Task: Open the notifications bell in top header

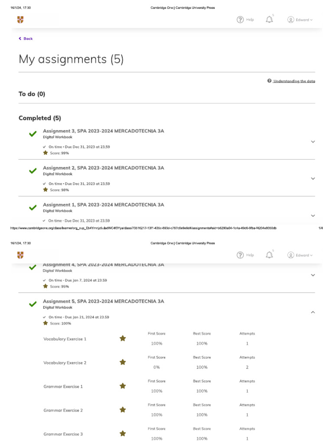Action: pos(269,20)
